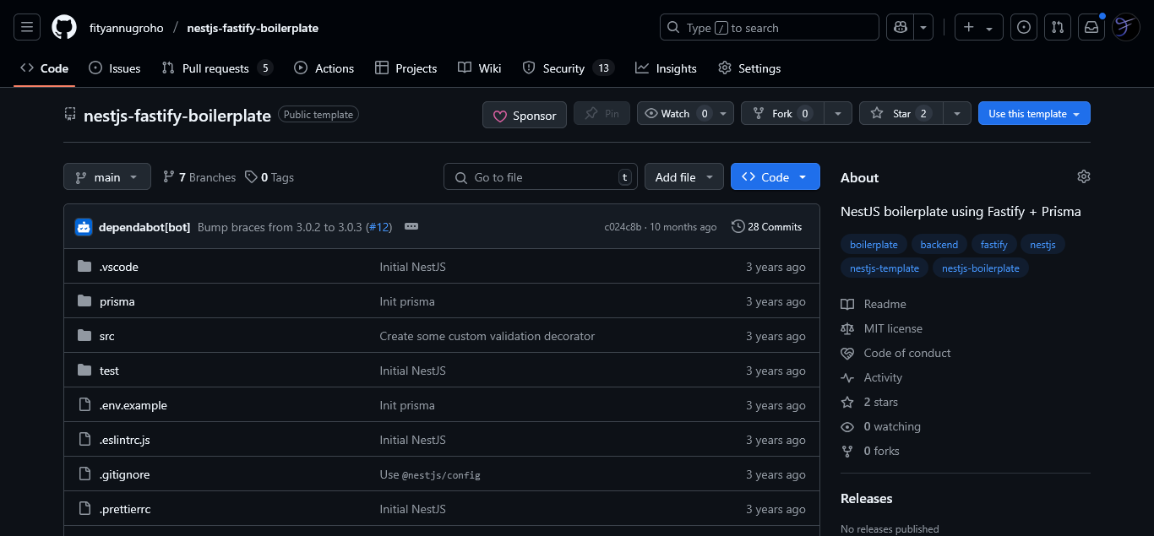Screen dimensions: 1154x536
Task: Switch to the Wiki tab
Action: click(x=480, y=68)
